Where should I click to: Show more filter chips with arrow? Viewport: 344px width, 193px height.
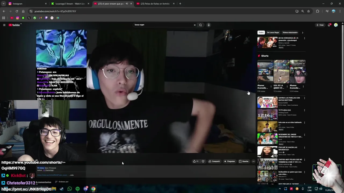(x=302, y=32)
